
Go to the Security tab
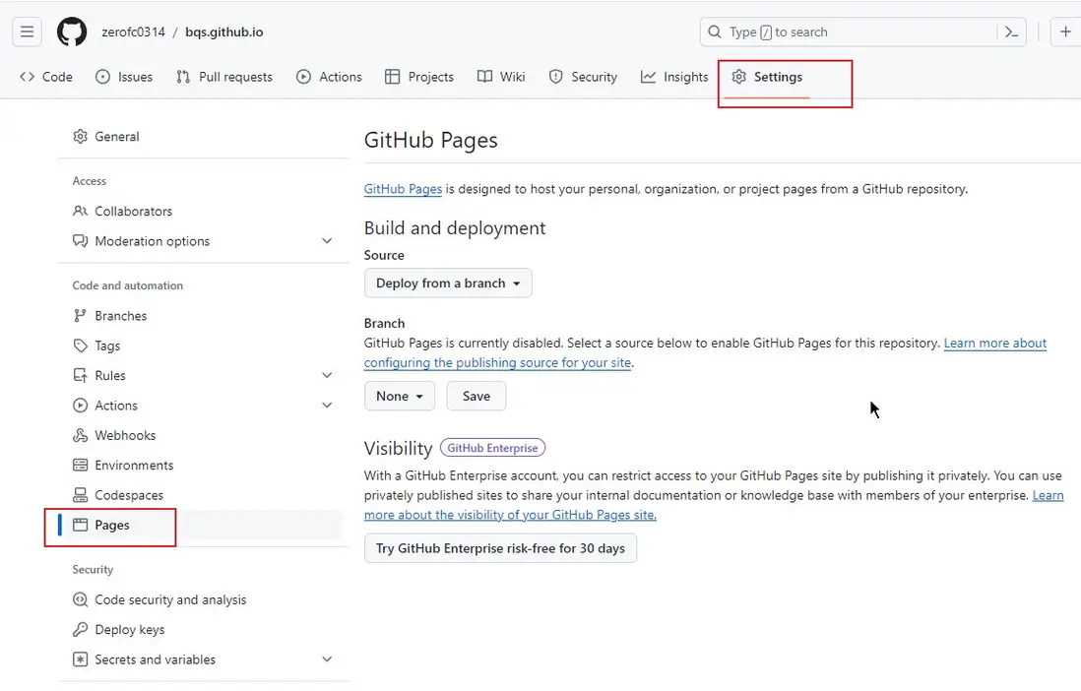pos(583,77)
